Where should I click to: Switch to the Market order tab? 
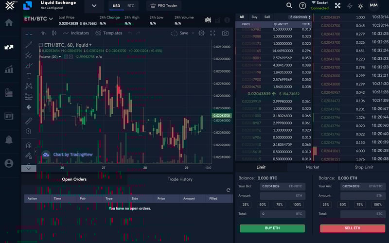[x=312, y=167]
